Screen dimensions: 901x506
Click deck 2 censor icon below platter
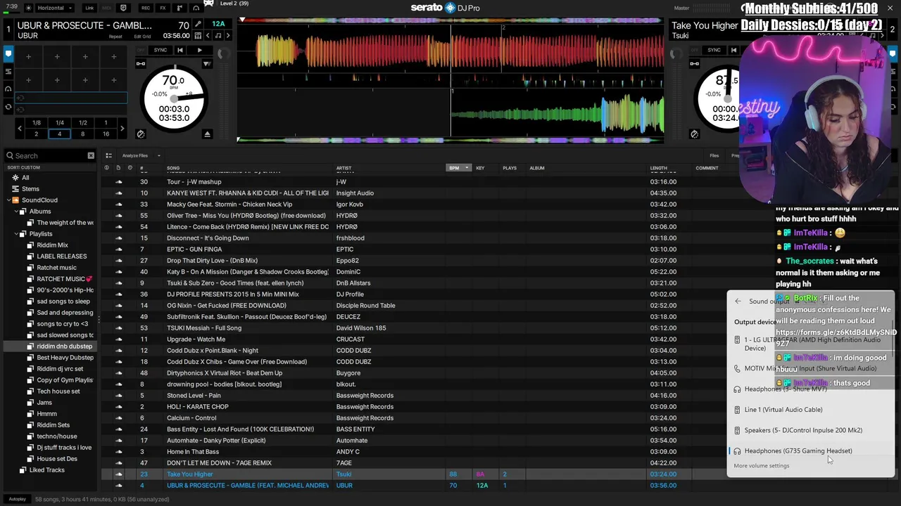[x=695, y=134]
